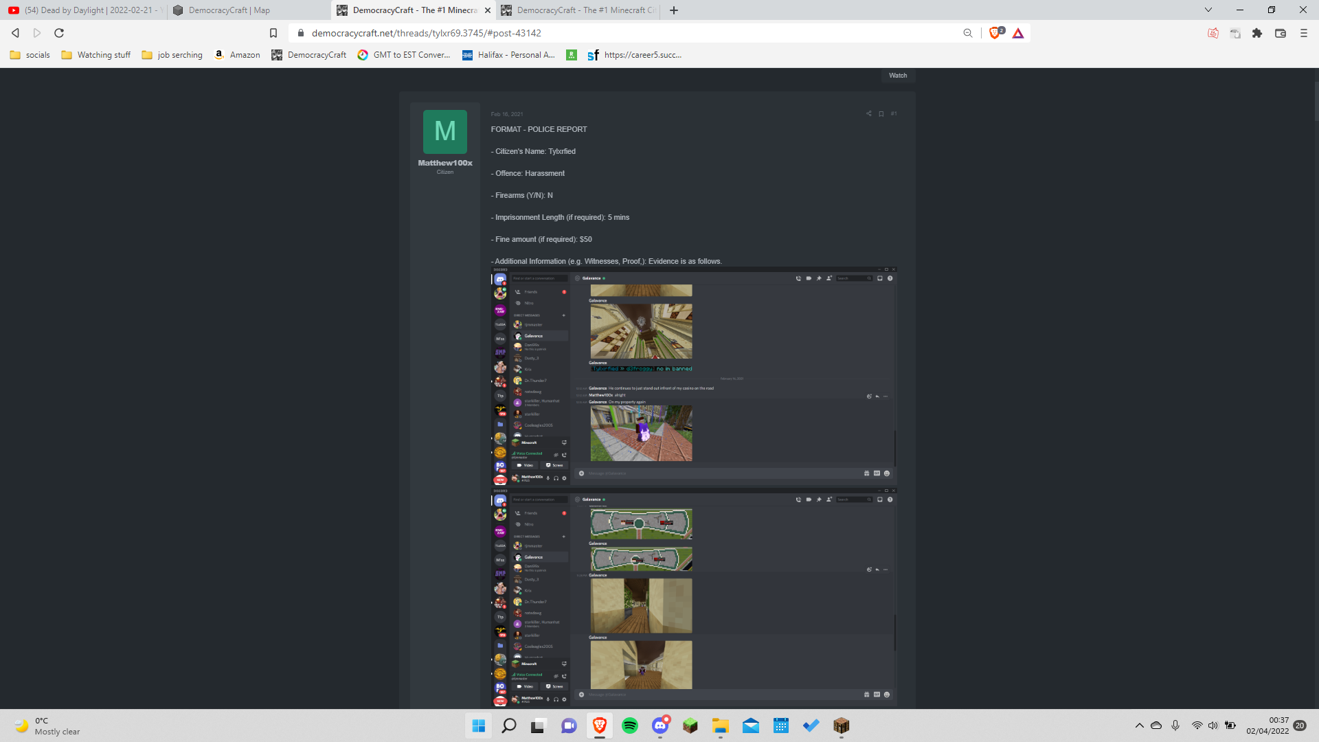Open Spotify from the taskbar
1319x742 pixels.
point(630,726)
